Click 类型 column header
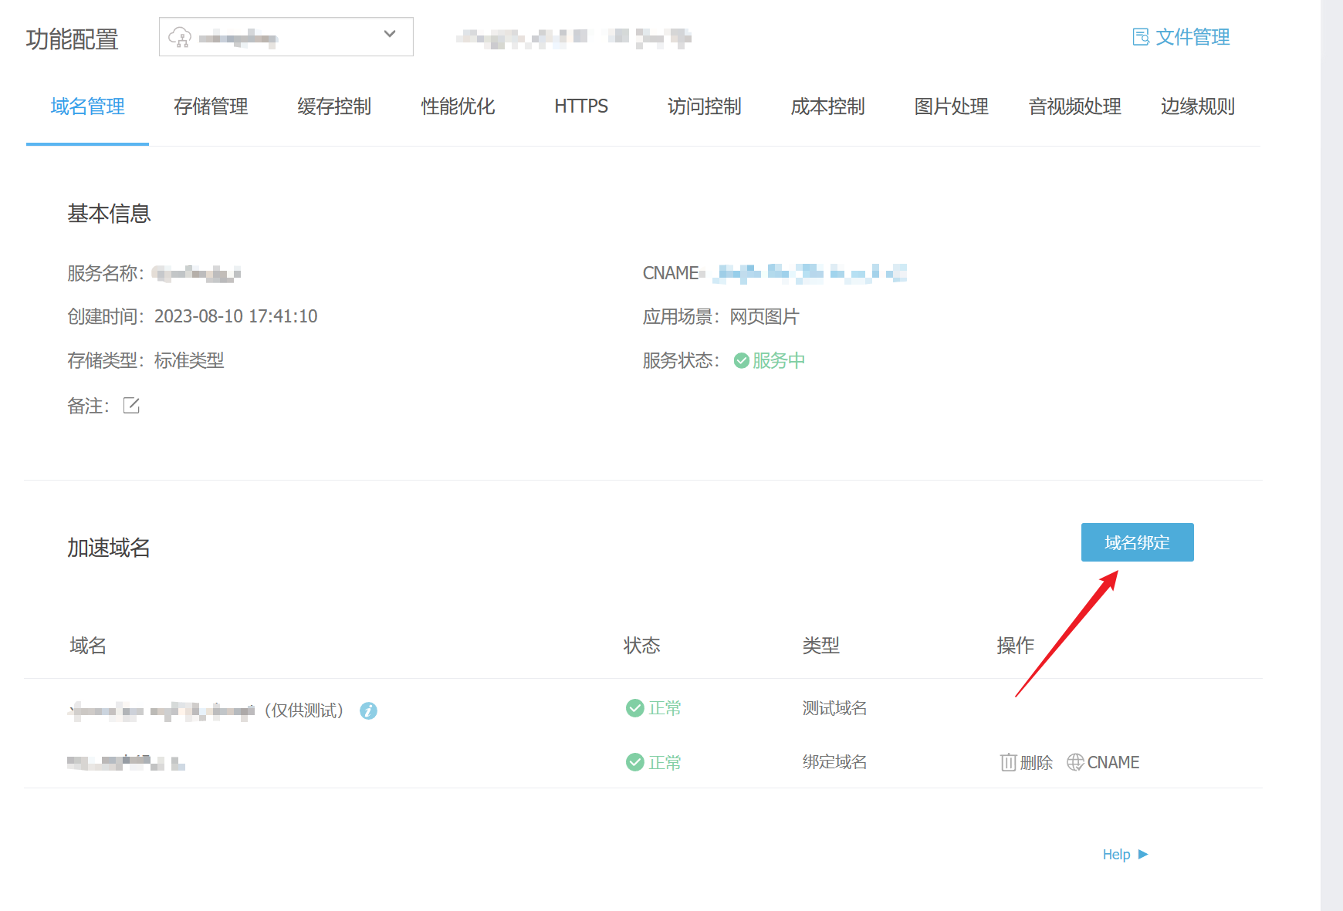The width and height of the screenshot is (1343, 911). (820, 646)
